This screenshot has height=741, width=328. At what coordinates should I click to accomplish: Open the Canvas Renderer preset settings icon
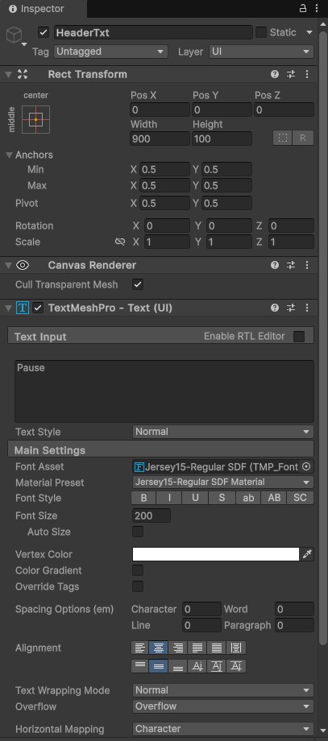point(291,265)
